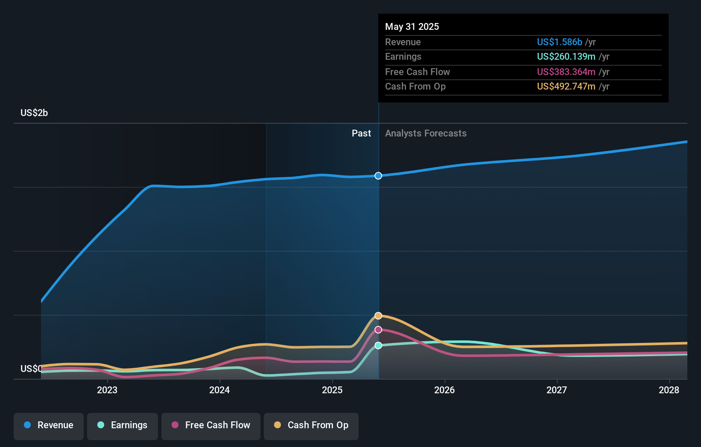701x447 pixels.
Task: Select the Earnings data point marker on chart
Action: point(378,345)
